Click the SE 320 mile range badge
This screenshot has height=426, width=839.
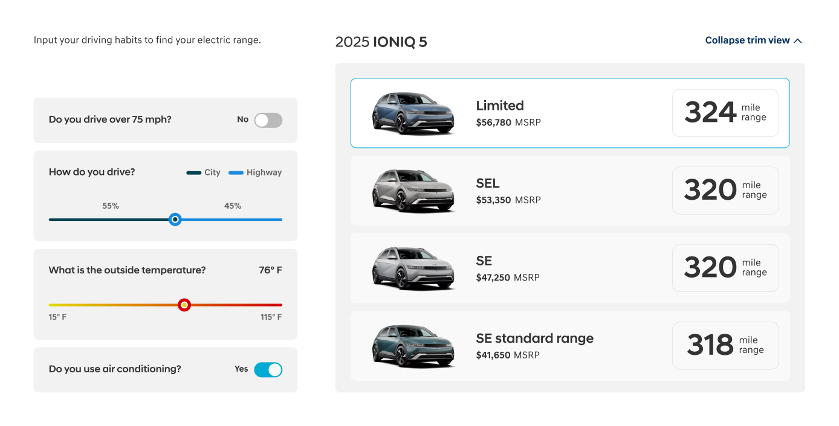pos(725,268)
